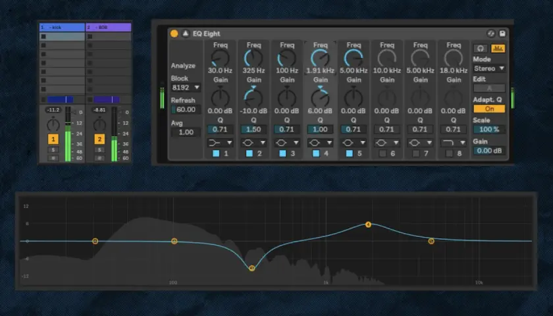Click the band 8 Freq knob at 18.0 kHz
The height and width of the screenshot is (316, 553).
(x=454, y=58)
